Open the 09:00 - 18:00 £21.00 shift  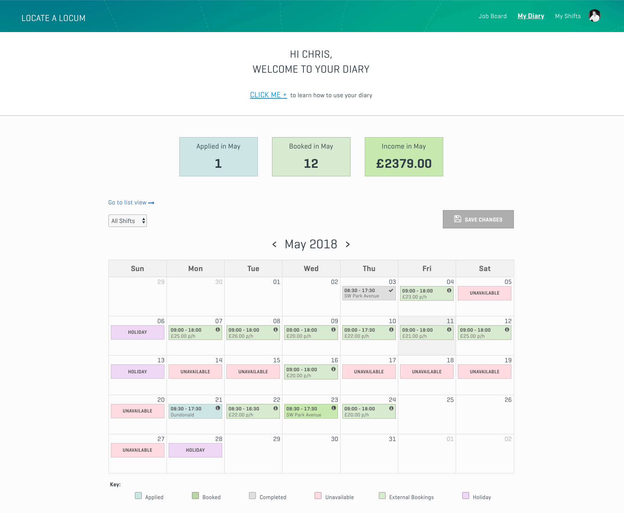click(x=426, y=333)
